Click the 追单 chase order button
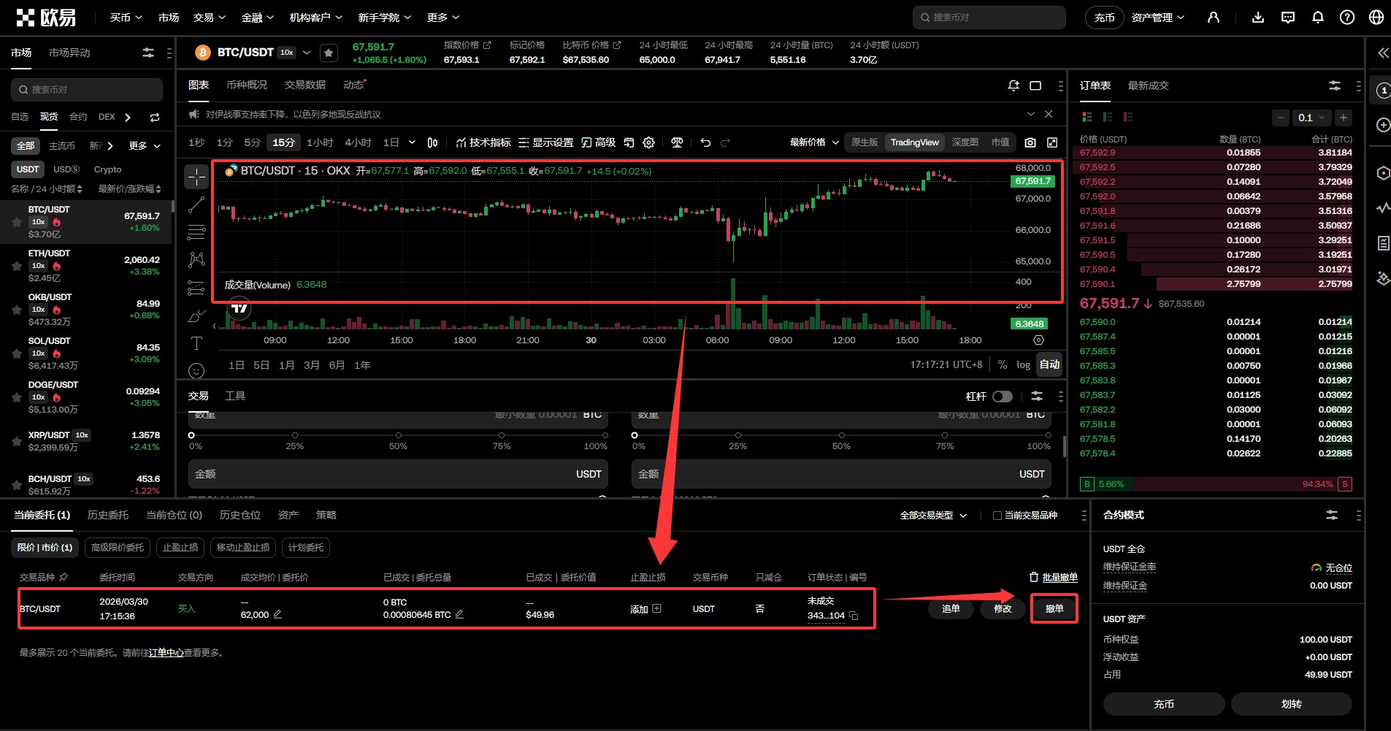This screenshot has width=1391, height=731. coord(951,609)
